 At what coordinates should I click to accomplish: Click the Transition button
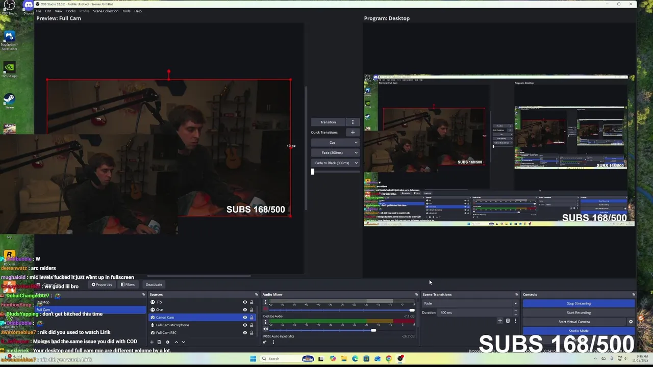click(328, 122)
